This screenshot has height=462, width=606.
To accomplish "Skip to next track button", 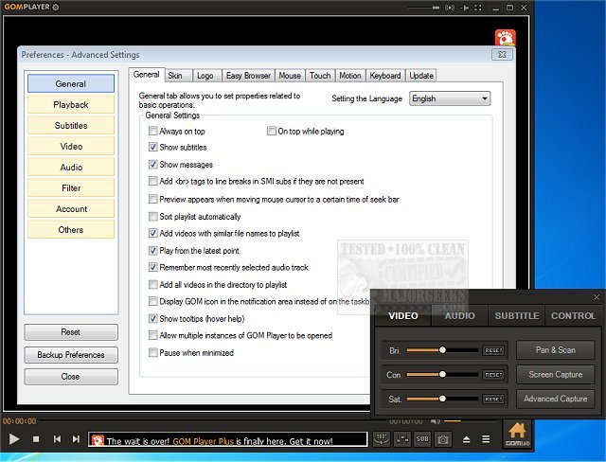I will coord(76,439).
